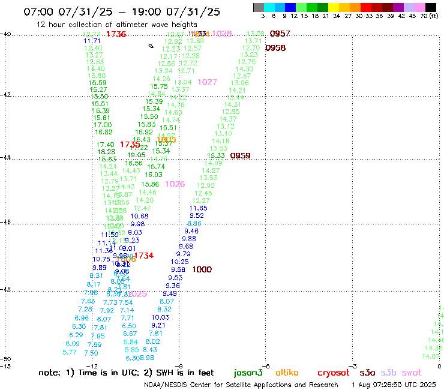This screenshot has height=390, width=444.
Task: Click the date range title at top
Action: (x=122, y=12)
